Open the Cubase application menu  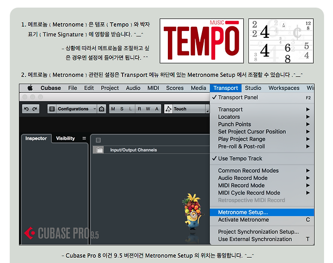point(51,88)
